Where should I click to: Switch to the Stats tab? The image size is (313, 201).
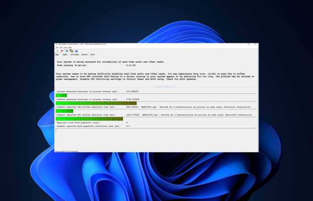coord(65,54)
